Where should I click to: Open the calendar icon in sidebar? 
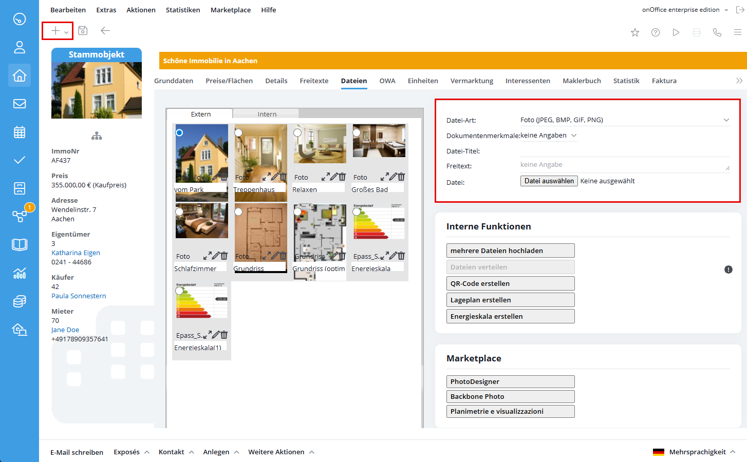pos(20,132)
